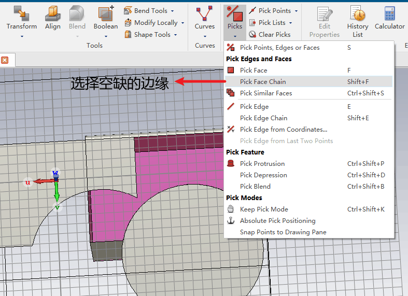Expand the Pick Points dropdown arrow

(x=296, y=11)
